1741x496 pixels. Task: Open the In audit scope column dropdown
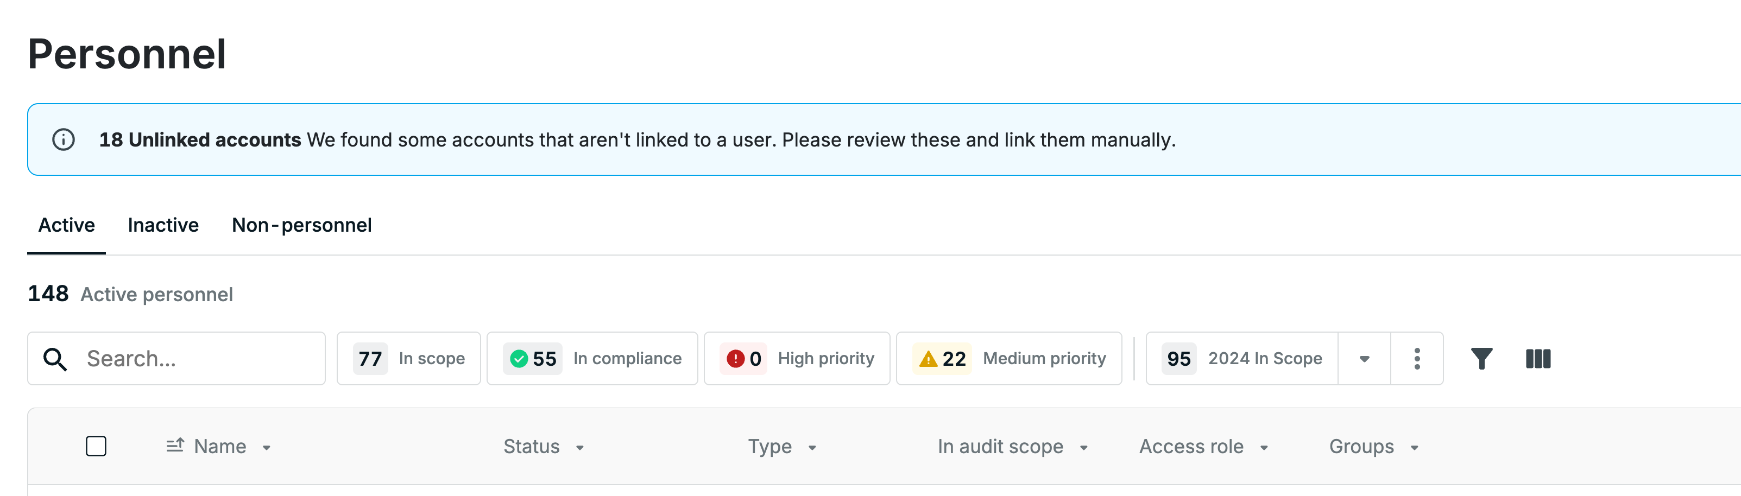pos(1084,448)
